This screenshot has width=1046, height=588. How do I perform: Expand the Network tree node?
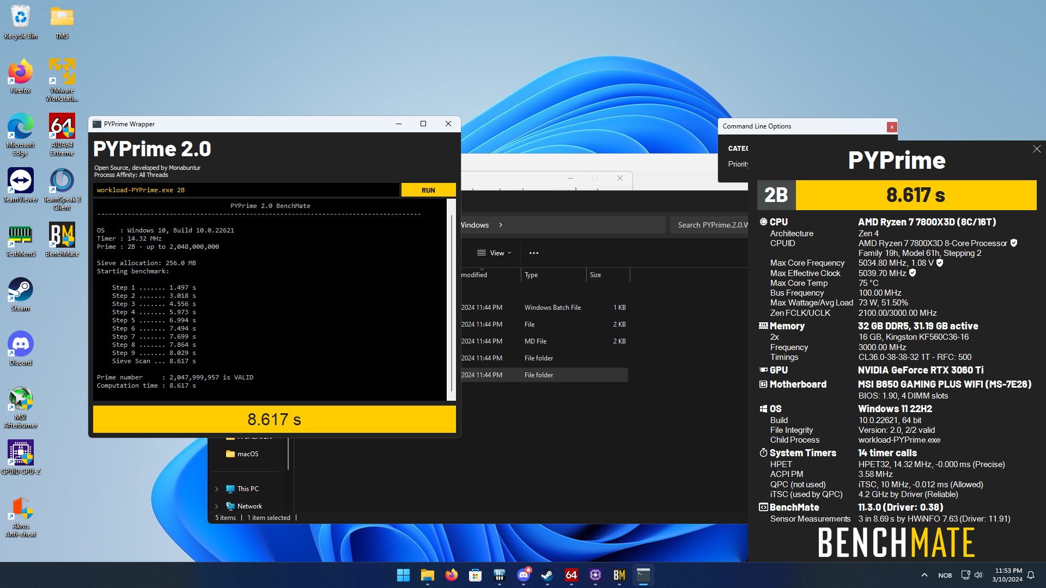(x=216, y=506)
